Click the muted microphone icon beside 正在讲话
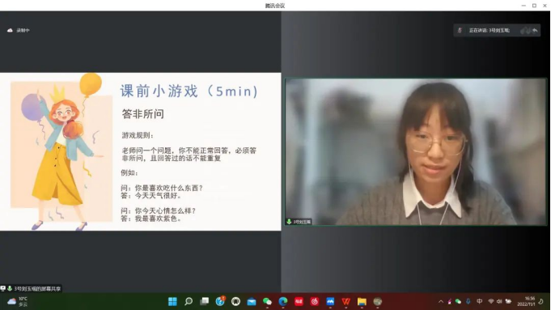Viewport: 551px width, 310px height. (x=460, y=31)
